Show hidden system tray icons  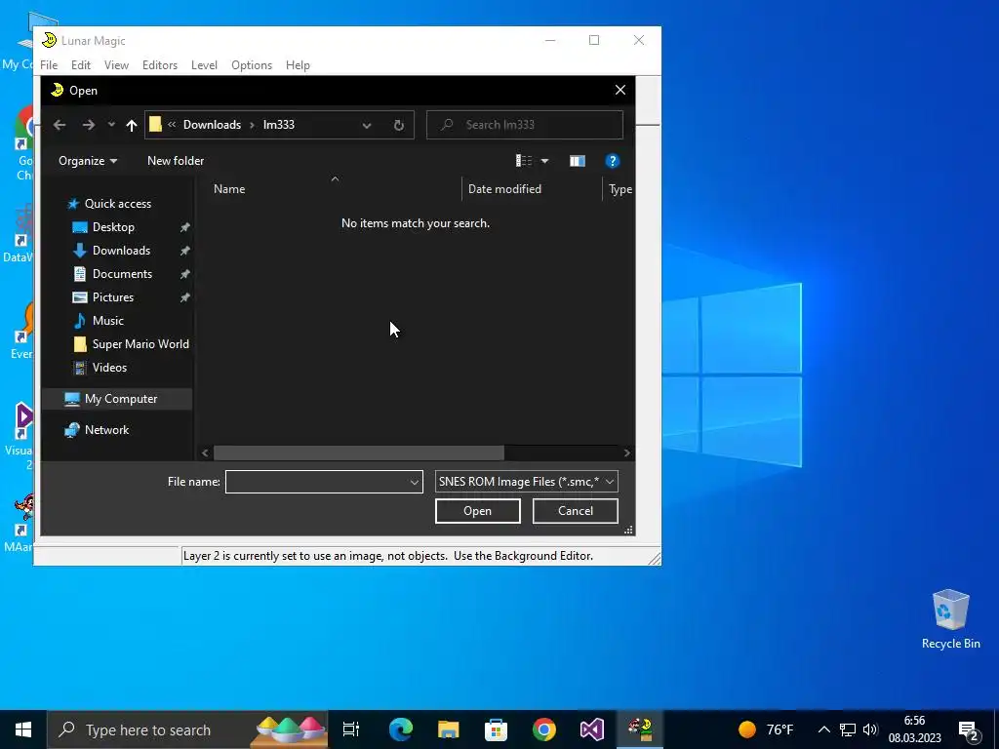pos(823,729)
